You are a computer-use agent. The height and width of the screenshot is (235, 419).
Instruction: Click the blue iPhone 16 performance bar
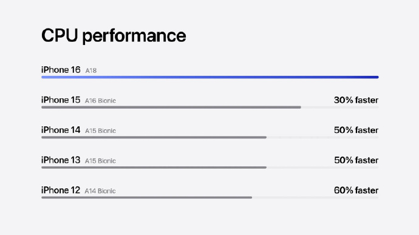210,77
